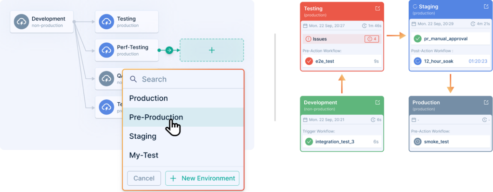Viewport: 493px width, 192px height.
Task: Choose Pre-Production in the dropdown list
Action: [x=156, y=117]
